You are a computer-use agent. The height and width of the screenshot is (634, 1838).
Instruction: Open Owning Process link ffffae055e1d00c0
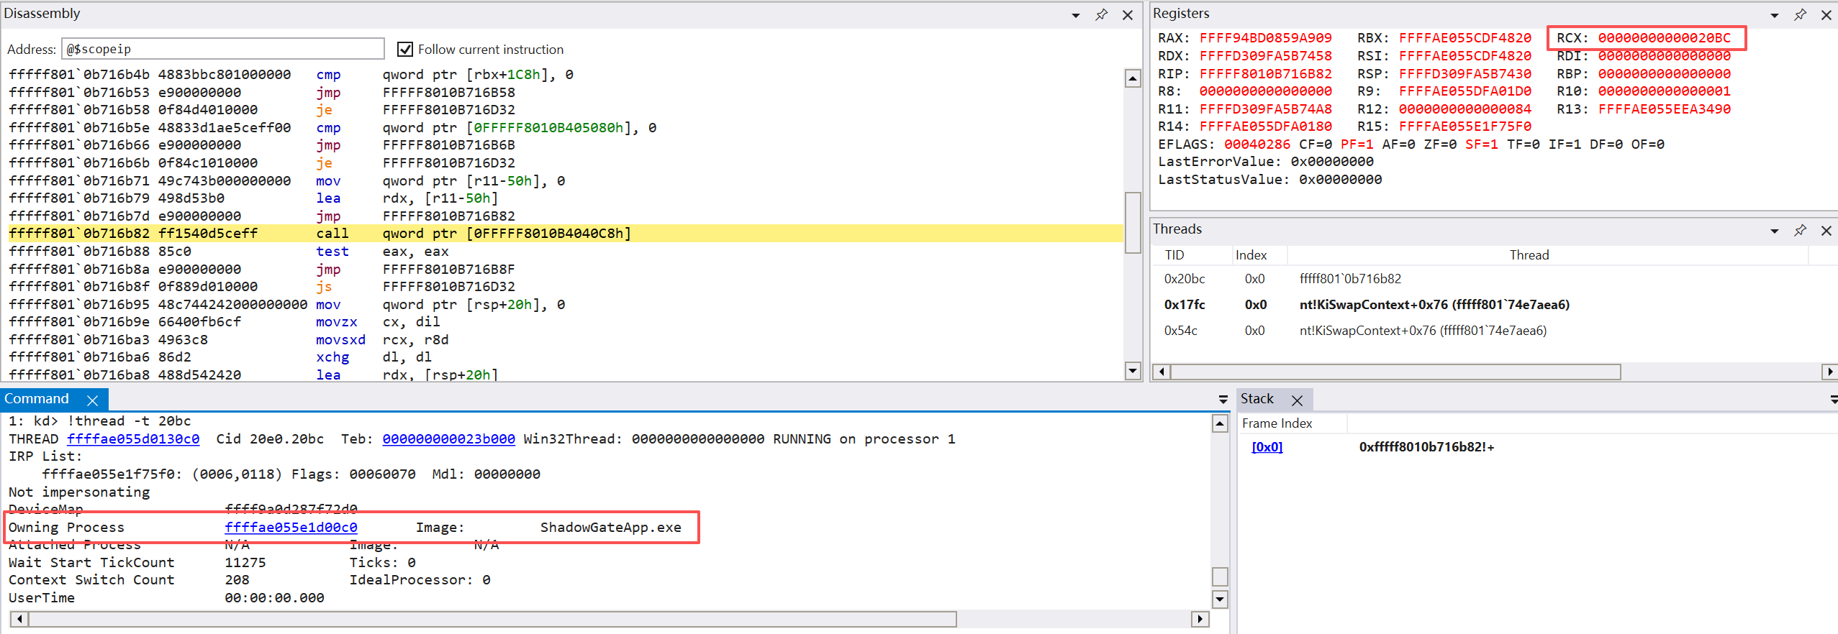[291, 528]
